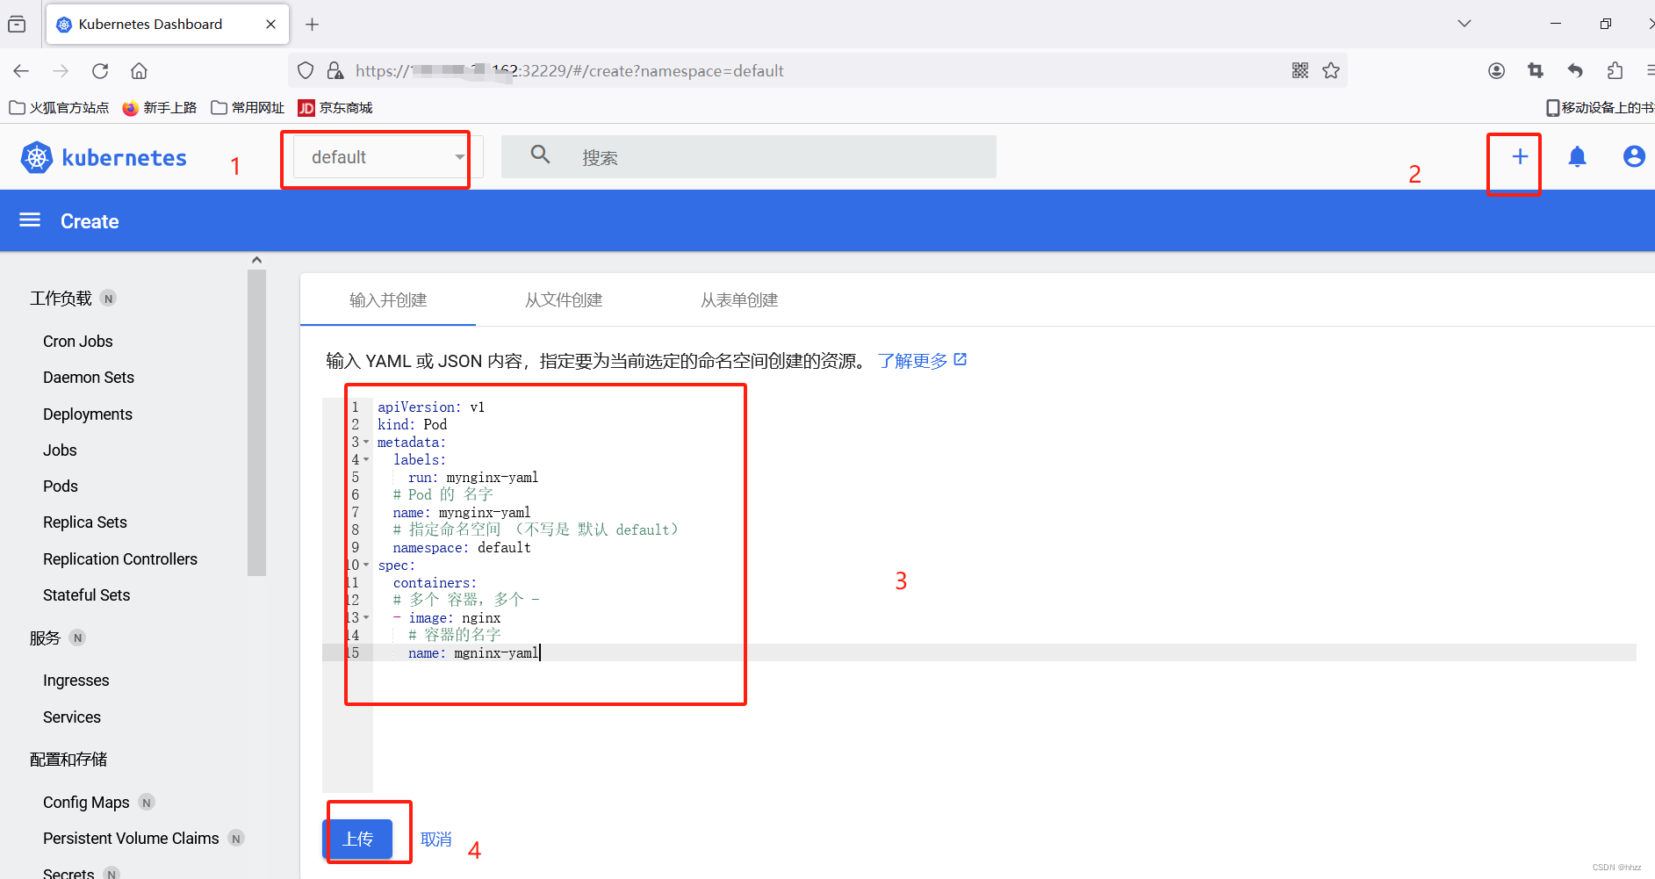Click the browser forward arrow
The image size is (1655, 879).
pyautogui.click(x=61, y=71)
